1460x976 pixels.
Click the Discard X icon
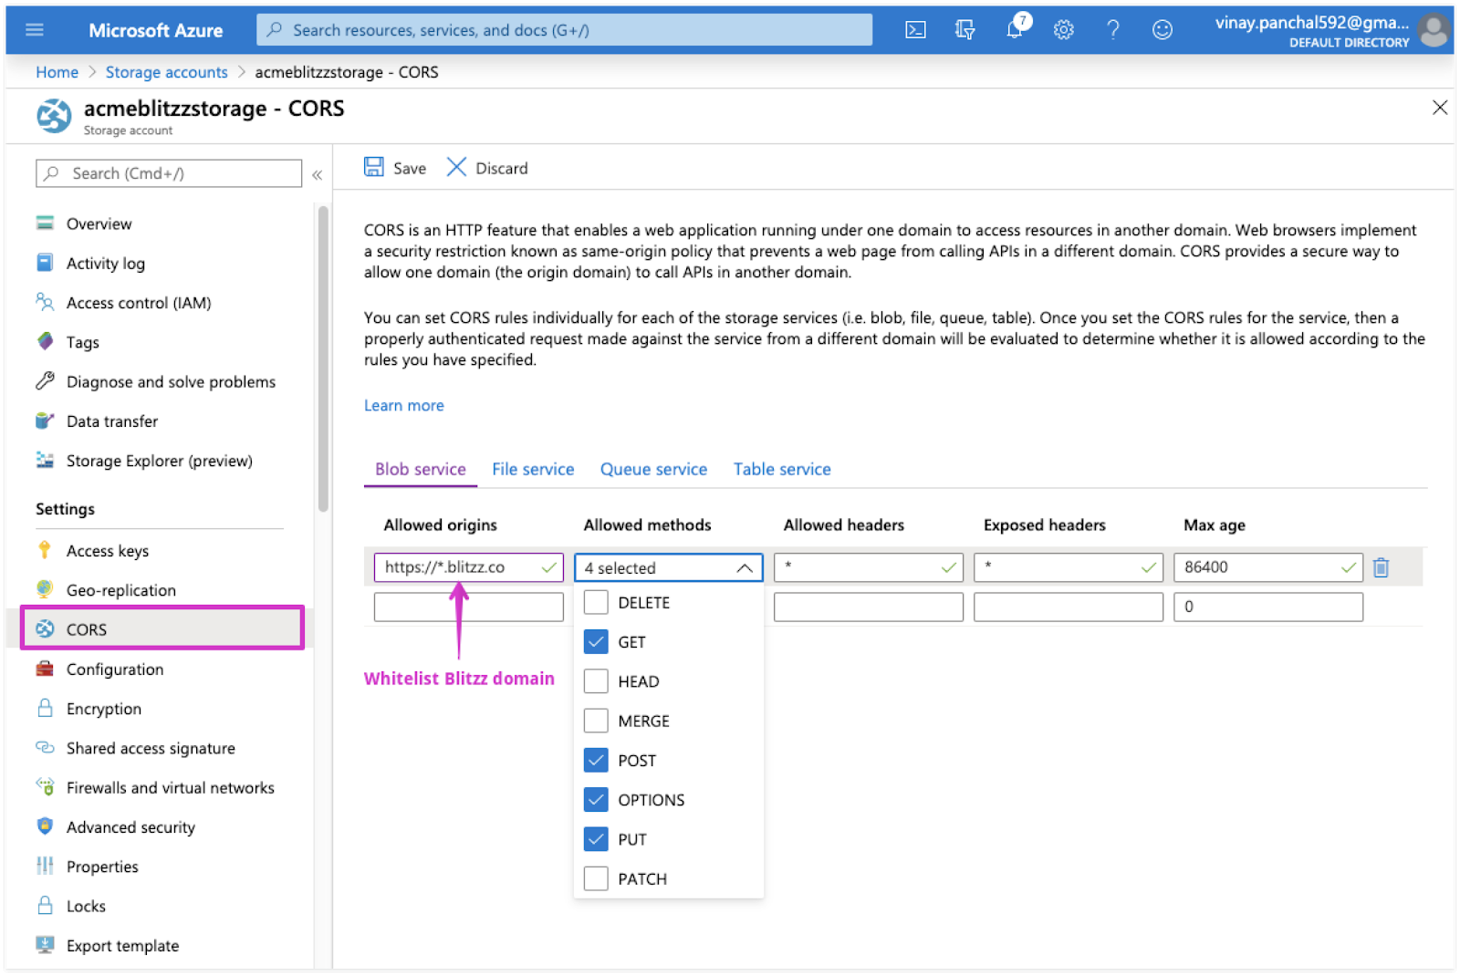click(456, 167)
